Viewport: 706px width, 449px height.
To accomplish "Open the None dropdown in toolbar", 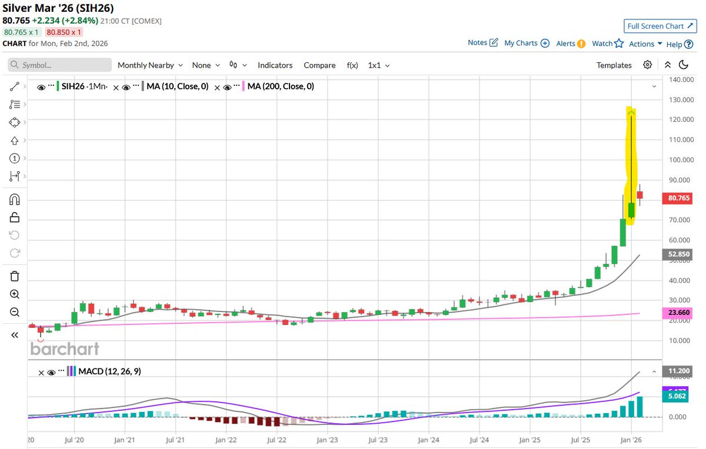I will tap(206, 65).
